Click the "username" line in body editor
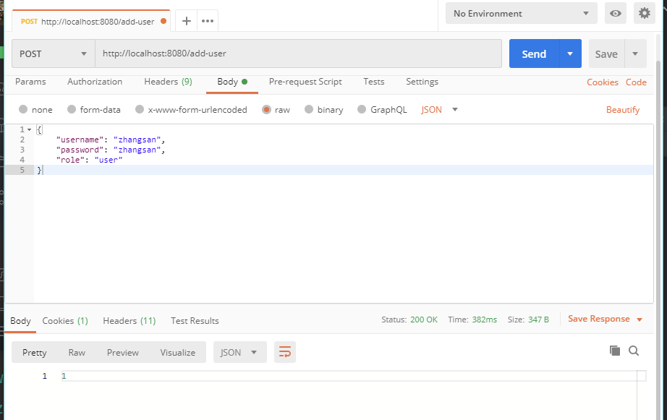 point(111,140)
